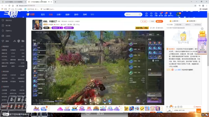
Task: Click the browser home icon
Action: click(x=13, y=5)
